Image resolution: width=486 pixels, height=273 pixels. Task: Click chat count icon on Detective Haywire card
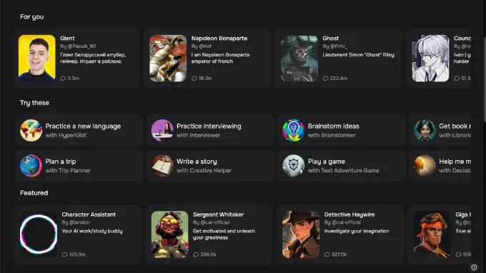pos(327,254)
